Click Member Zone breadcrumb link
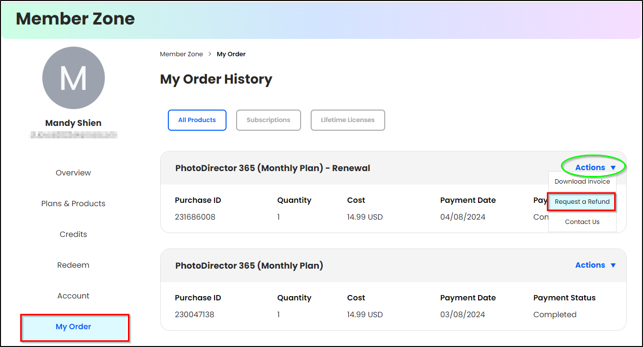Image resolution: width=643 pixels, height=347 pixels. pos(181,54)
